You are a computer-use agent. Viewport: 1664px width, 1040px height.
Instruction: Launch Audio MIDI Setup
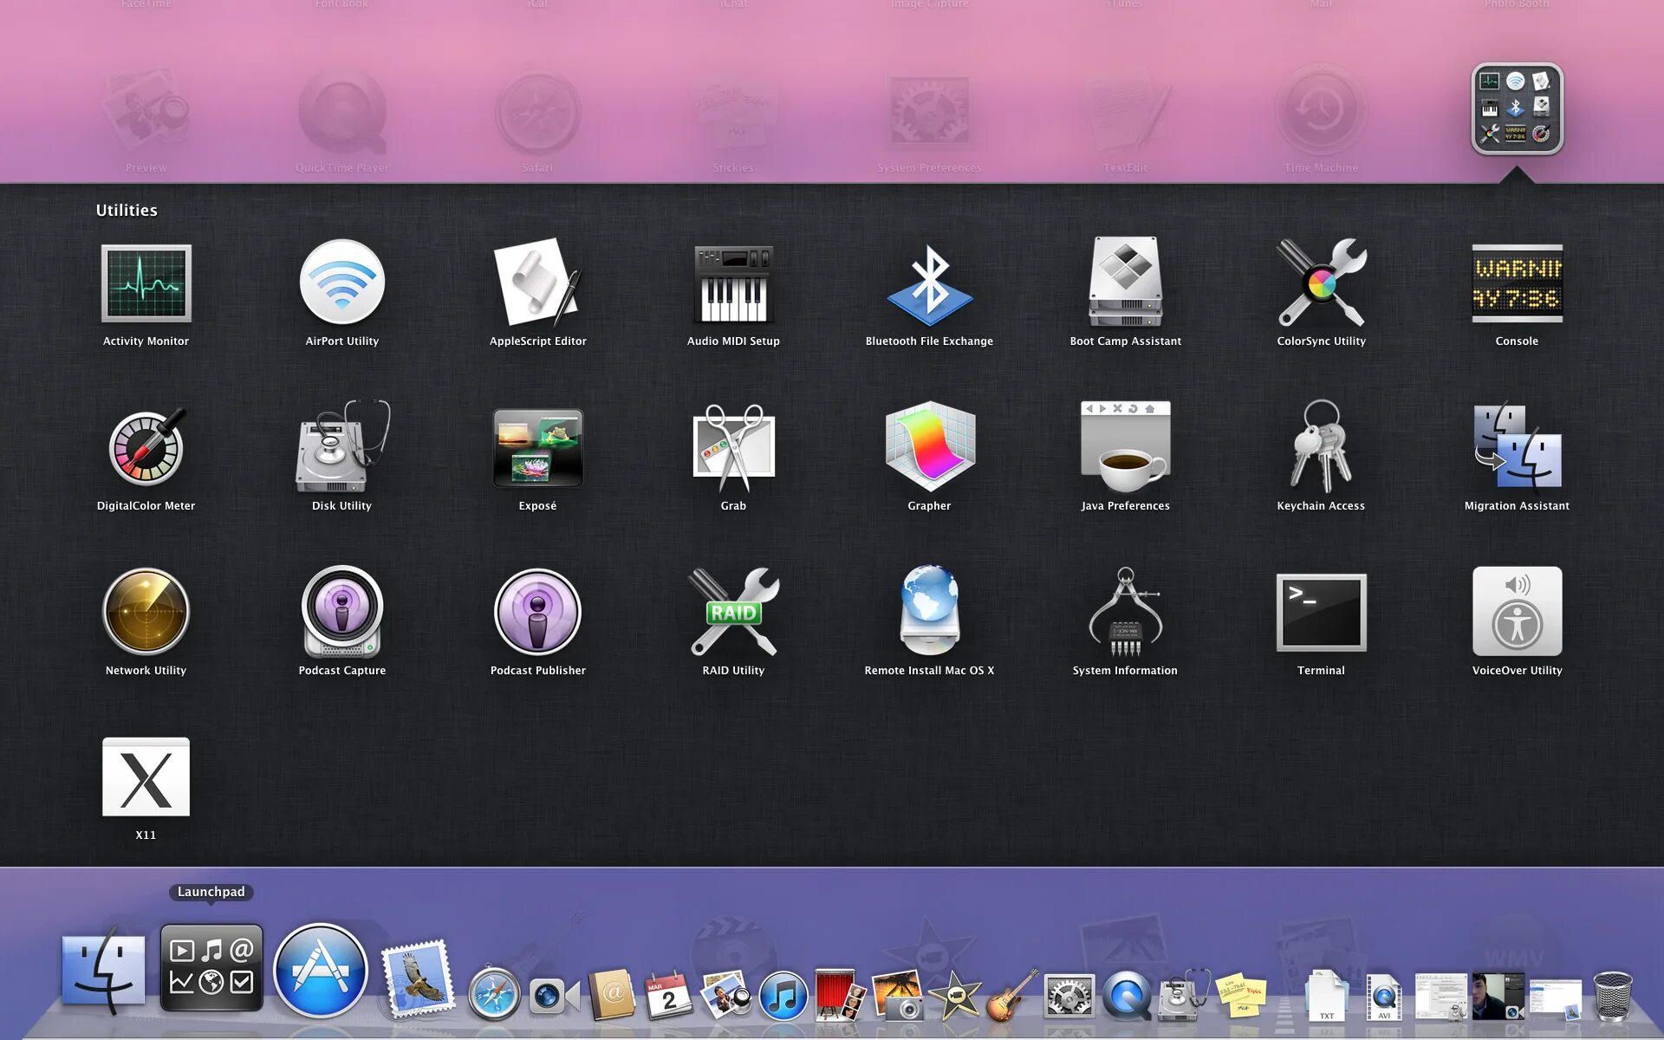(x=733, y=283)
